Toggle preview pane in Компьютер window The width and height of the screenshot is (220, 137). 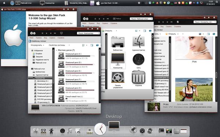click(x=92, y=45)
